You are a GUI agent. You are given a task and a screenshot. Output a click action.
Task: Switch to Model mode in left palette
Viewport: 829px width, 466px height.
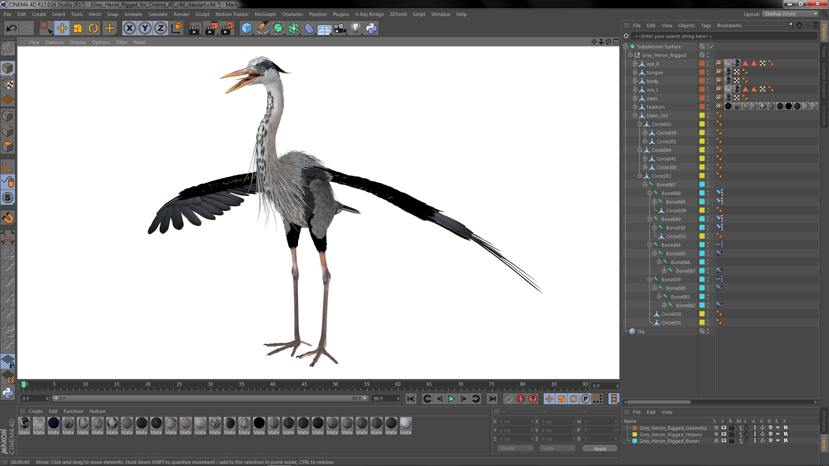coord(8,68)
